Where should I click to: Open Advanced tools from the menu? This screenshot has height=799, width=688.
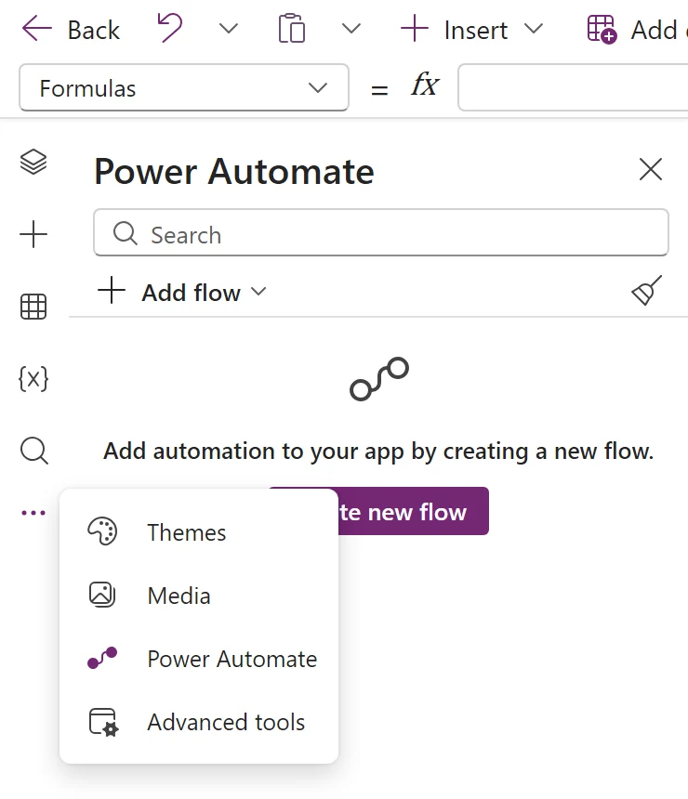(199, 722)
